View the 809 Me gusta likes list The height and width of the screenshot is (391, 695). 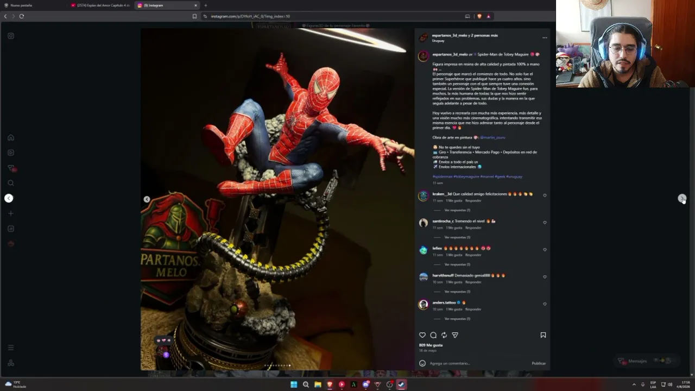click(431, 345)
